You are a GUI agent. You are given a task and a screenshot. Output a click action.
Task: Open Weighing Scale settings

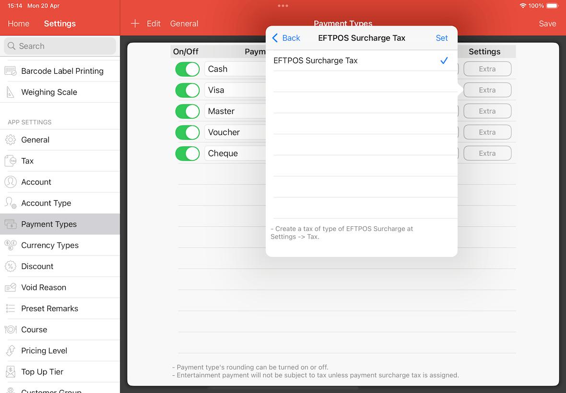(x=60, y=92)
